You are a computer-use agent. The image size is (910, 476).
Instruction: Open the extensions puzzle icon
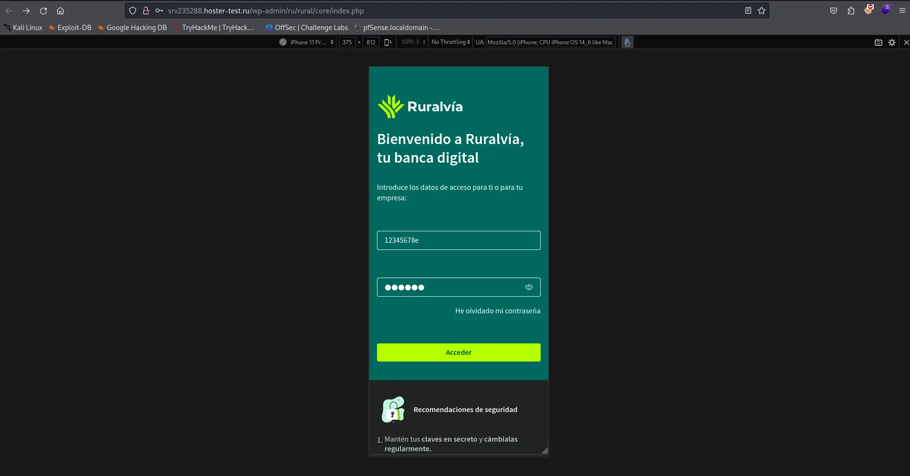pyautogui.click(x=851, y=10)
